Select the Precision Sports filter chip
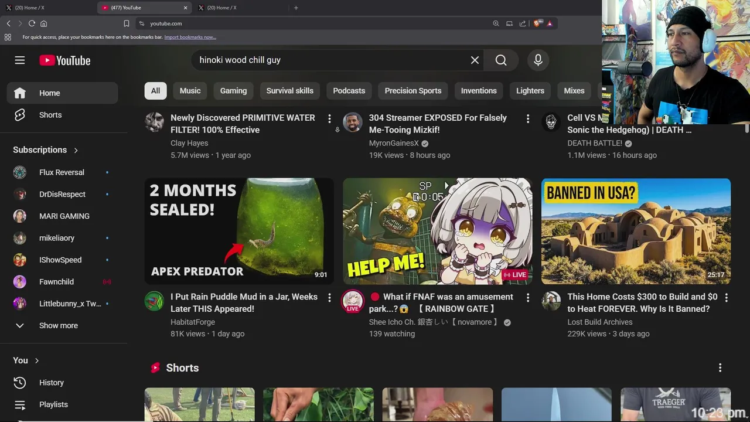The height and width of the screenshot is (422, 750). [x=413, y=91]
